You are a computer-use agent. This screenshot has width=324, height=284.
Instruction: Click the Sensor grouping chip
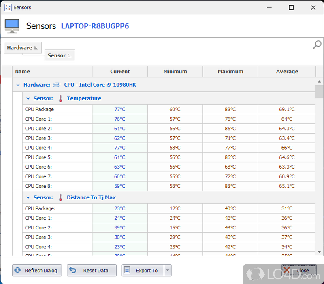pos(60,55)
